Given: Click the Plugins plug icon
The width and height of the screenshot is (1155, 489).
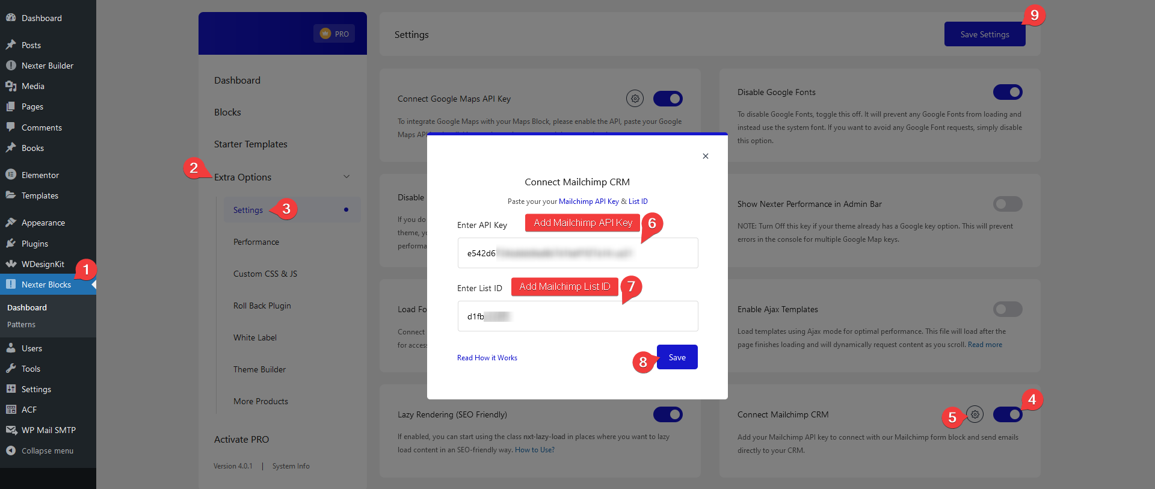Looking at the screenshot, I should click(11, 243).
